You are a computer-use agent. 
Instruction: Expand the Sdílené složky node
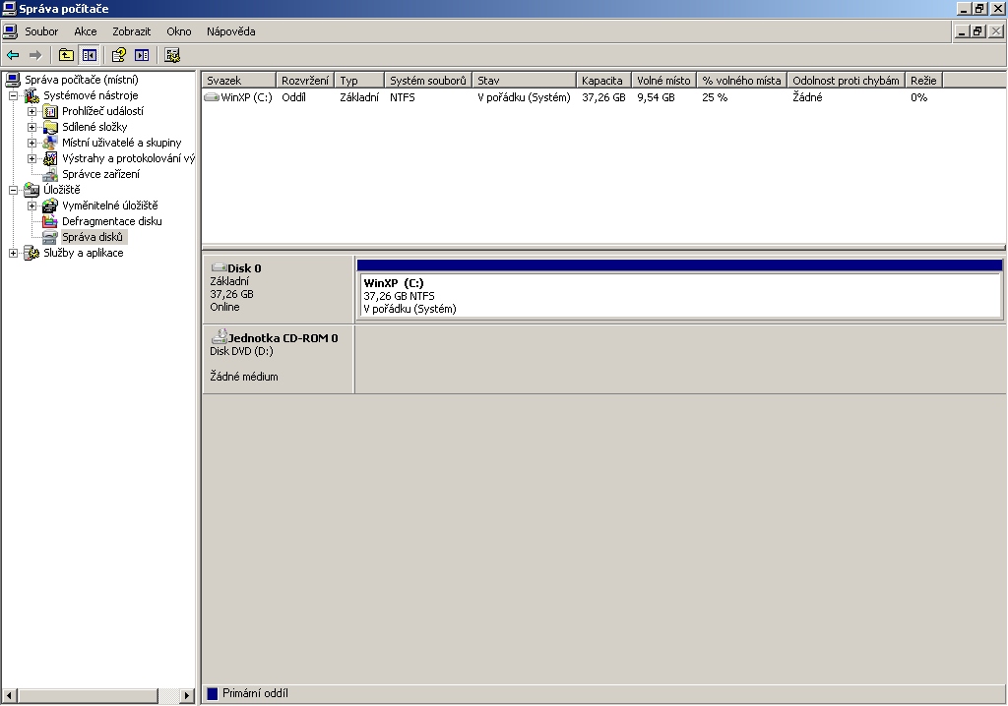[31, 127]
